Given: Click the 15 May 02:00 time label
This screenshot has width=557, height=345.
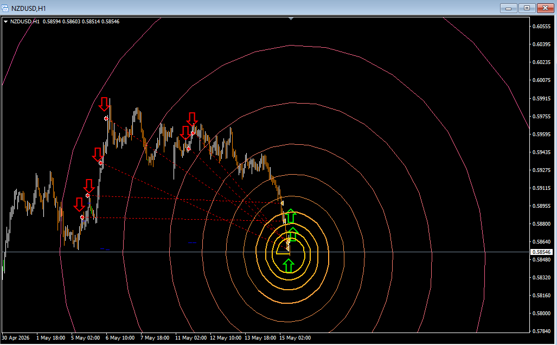Looking at the screenshot, I should pos(295,338).
